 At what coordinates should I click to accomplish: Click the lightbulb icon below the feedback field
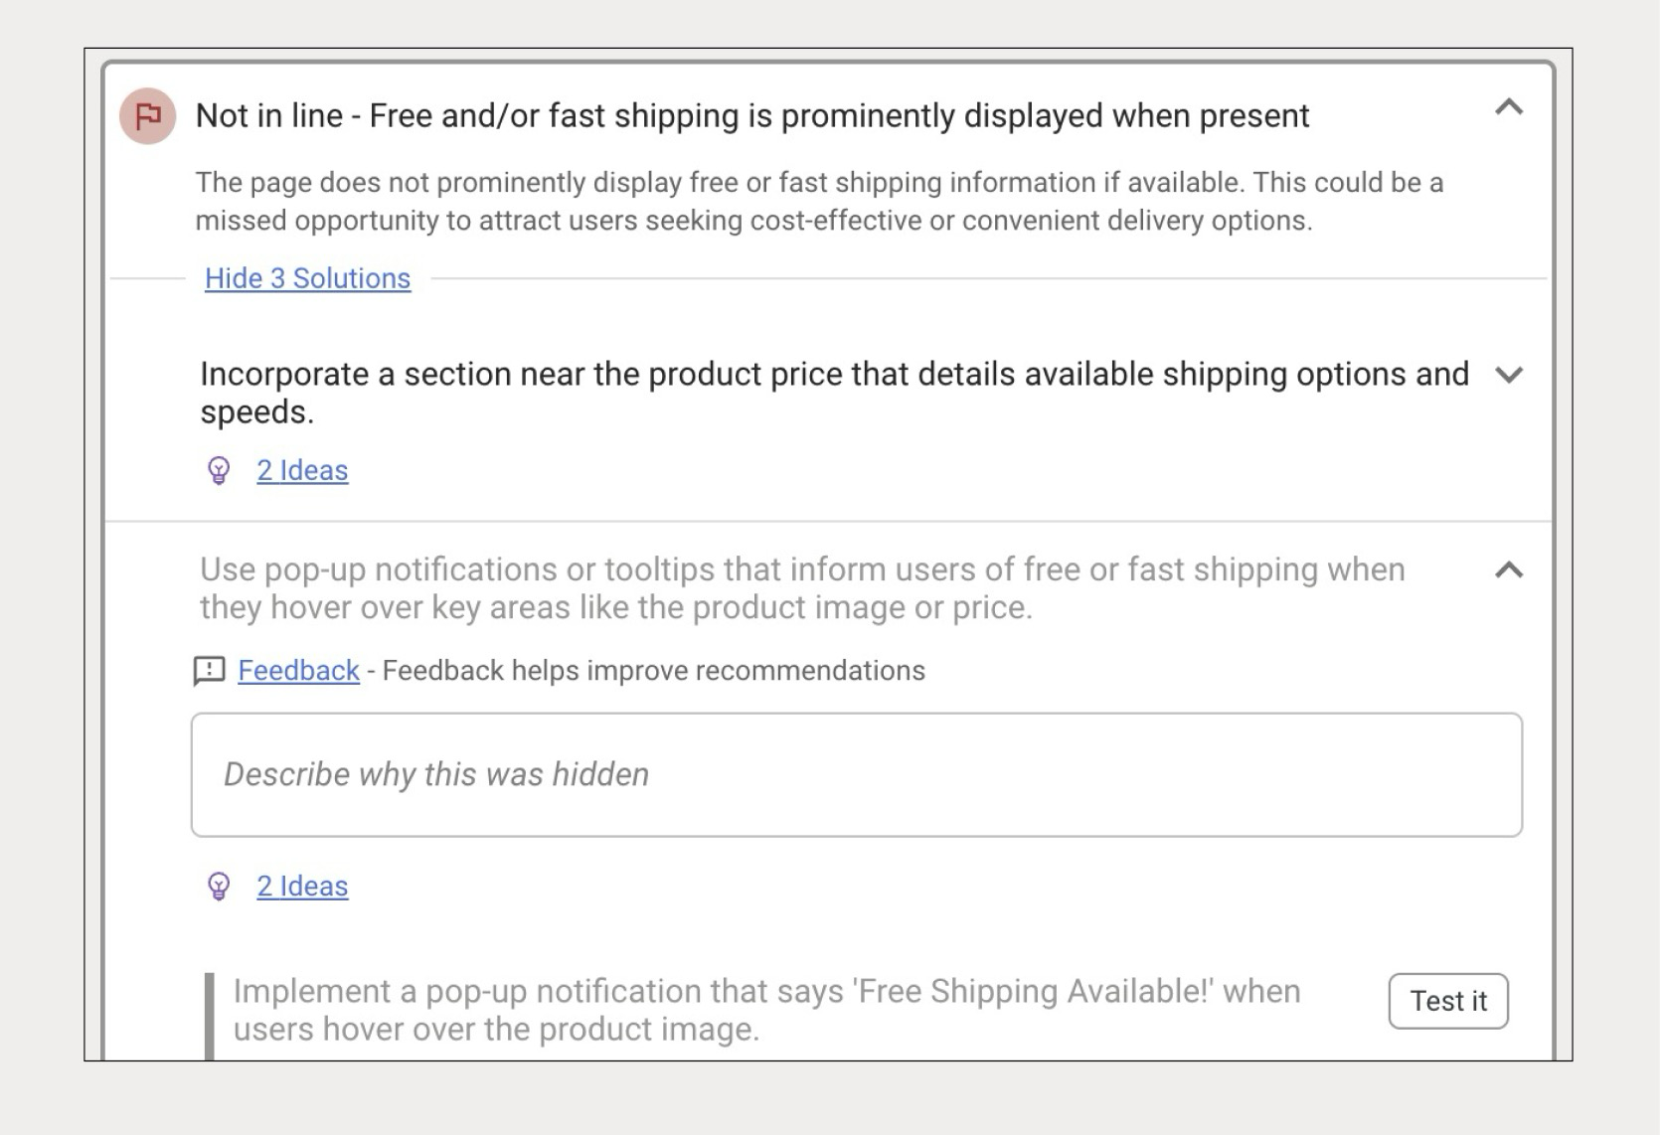[219, 886]
